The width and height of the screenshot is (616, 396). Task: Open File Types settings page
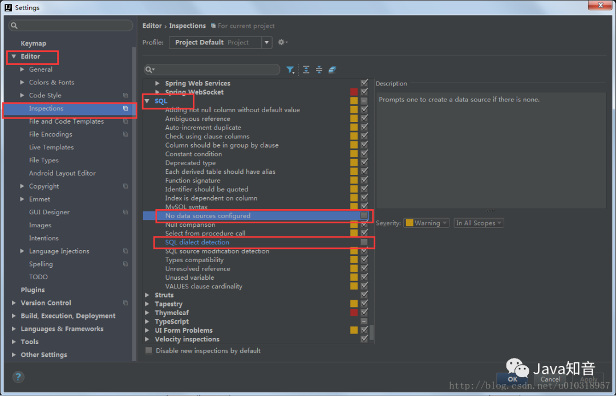[x=43, y=160]
